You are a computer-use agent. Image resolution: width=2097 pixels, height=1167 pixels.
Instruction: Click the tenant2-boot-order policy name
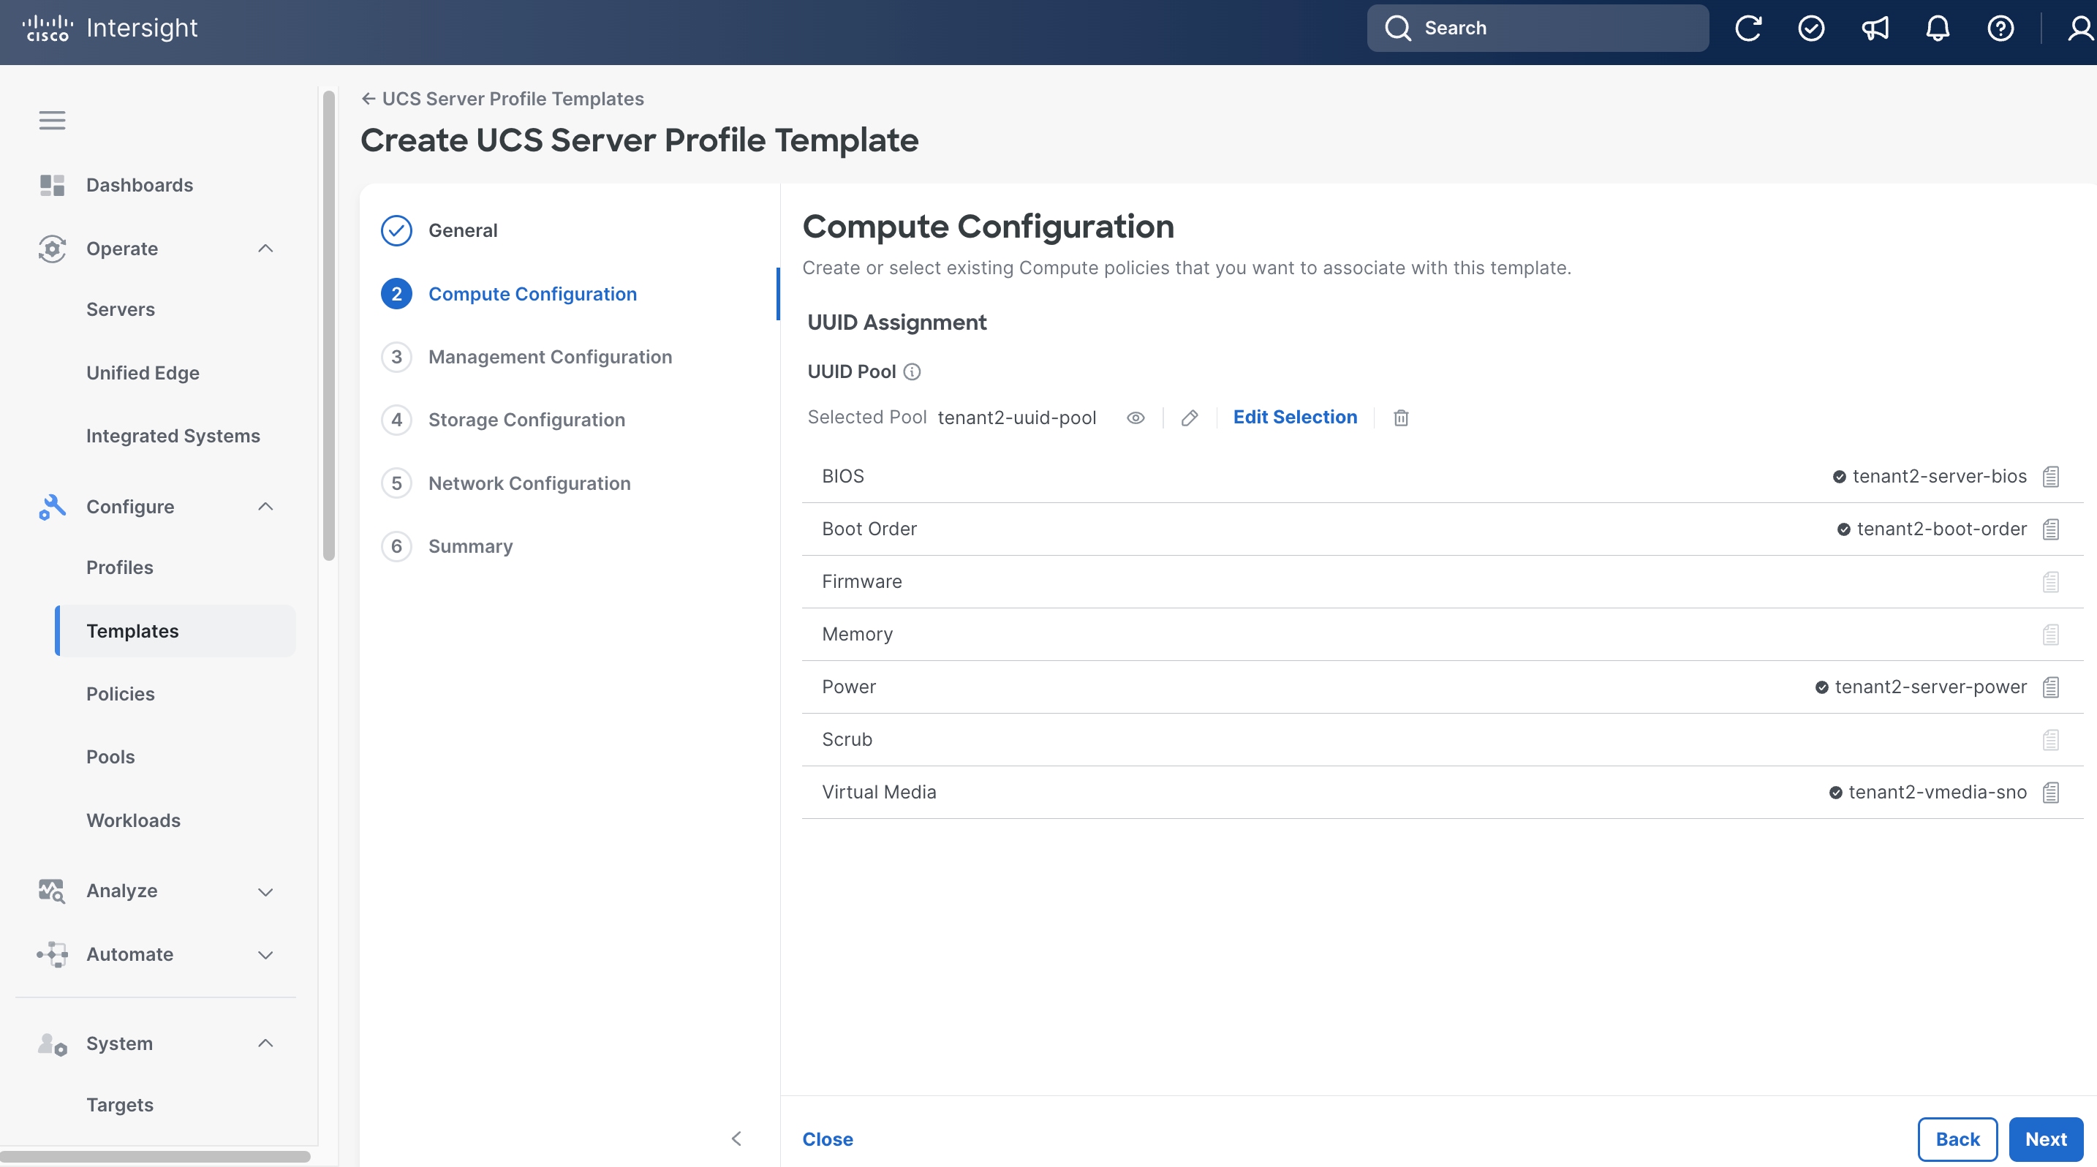click(1941, 529)
